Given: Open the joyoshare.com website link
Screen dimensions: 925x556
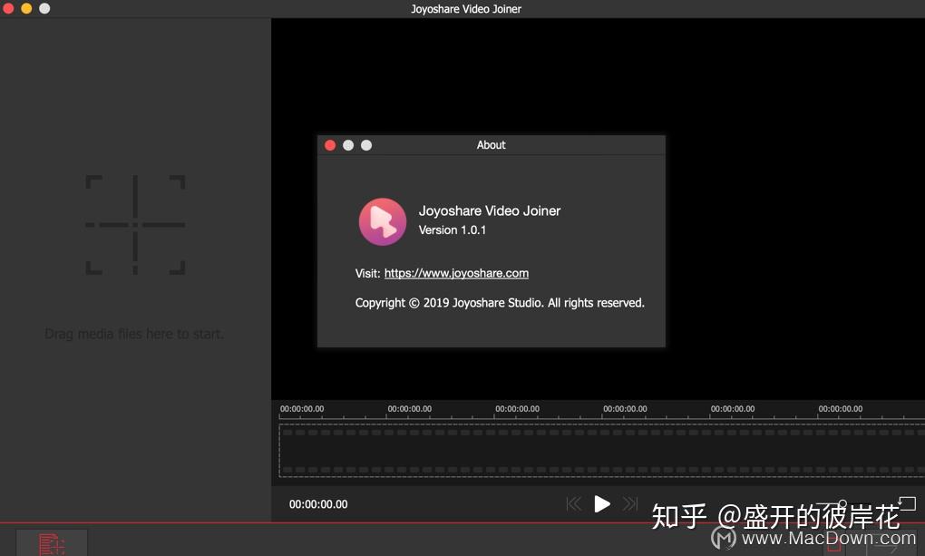Looking at the screenshot, I should [456, 273].
